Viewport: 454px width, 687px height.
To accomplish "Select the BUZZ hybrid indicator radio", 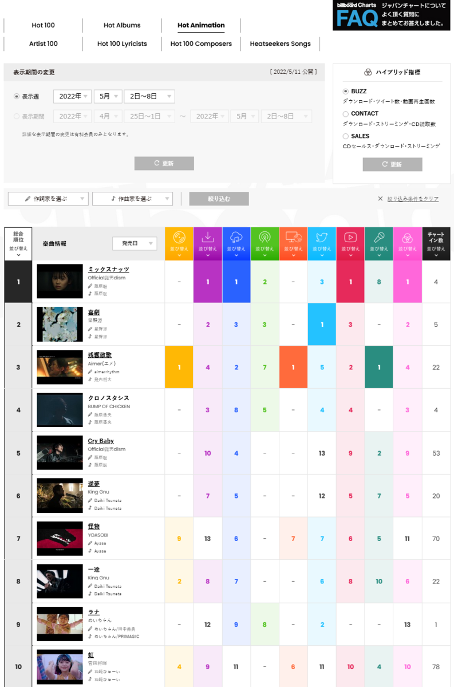I will click(346, 92).
